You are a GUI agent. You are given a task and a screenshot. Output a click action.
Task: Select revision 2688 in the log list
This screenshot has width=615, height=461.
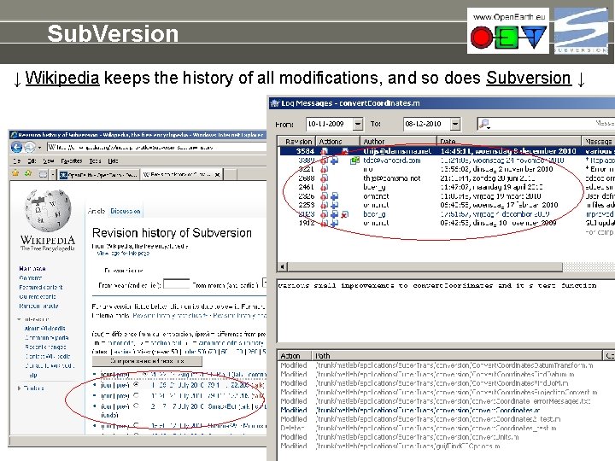point(447,178)
